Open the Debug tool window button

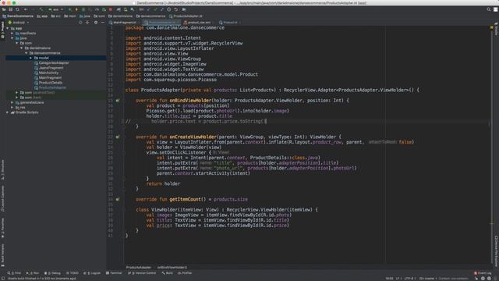pyautogui.click(x=52, y=273)
